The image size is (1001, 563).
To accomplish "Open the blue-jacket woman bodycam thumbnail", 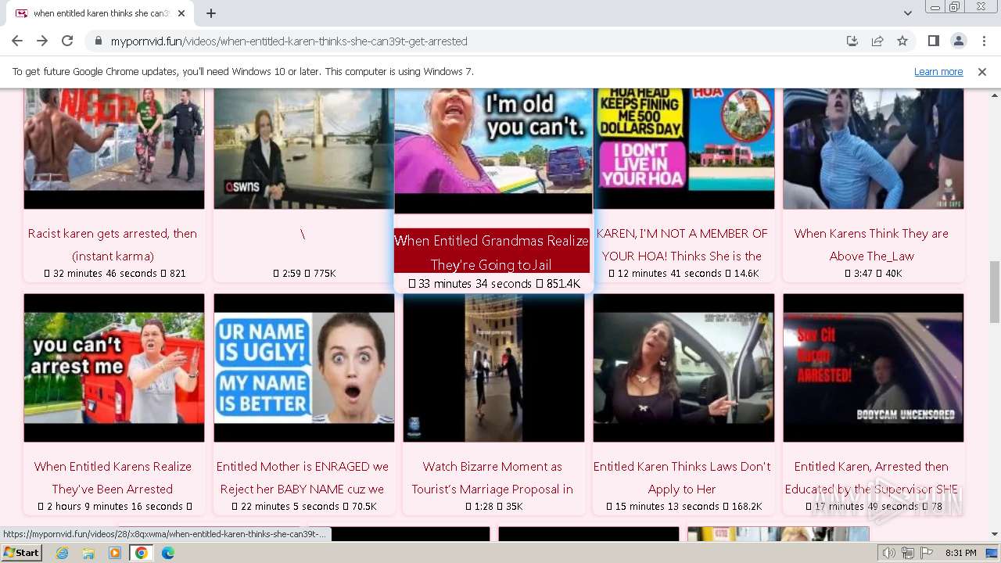I will coord(874,149).
